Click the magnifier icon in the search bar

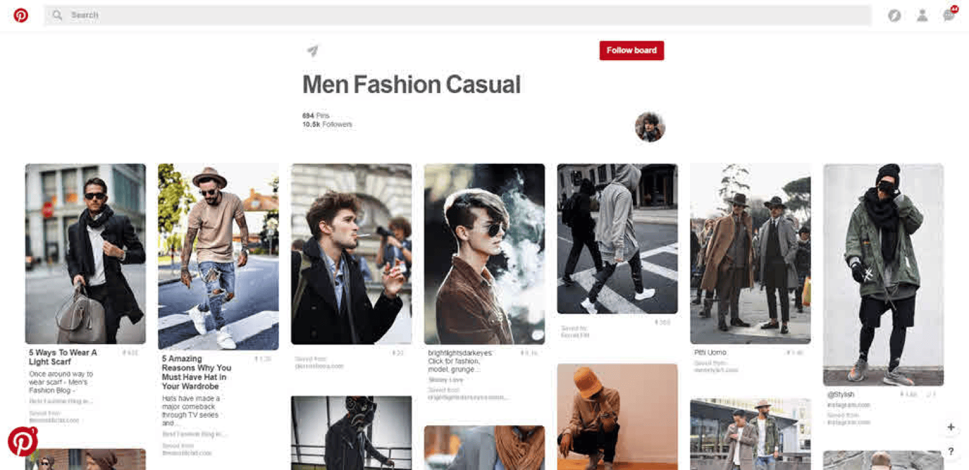pos(58,15)
